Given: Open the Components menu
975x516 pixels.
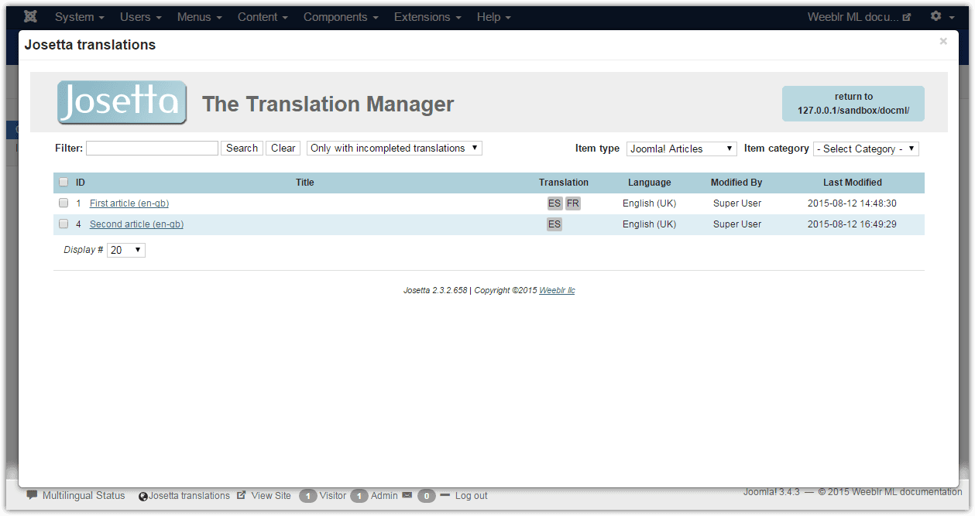Looking at the screenshot, I should (x=341, y=16).
